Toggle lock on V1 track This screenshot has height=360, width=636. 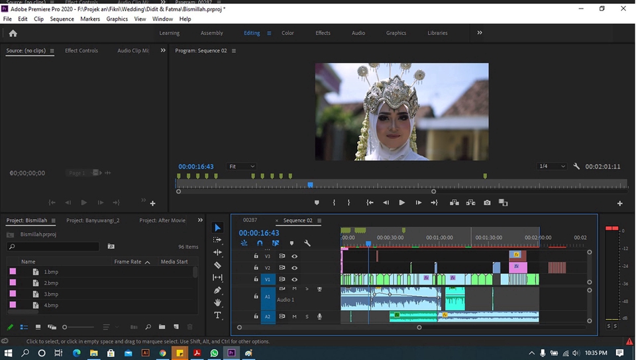(256, 279)
